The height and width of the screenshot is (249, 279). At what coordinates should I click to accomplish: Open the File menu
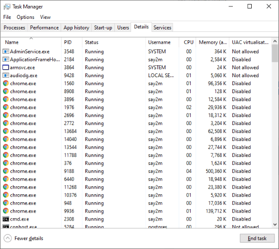click(7, 17)
